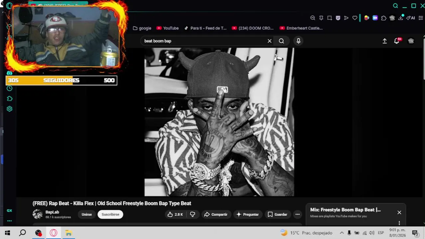This screenshot has height=239, width=425.
Task: Click the sidebar three-dots more icon
Action: [x=9, y=221]
